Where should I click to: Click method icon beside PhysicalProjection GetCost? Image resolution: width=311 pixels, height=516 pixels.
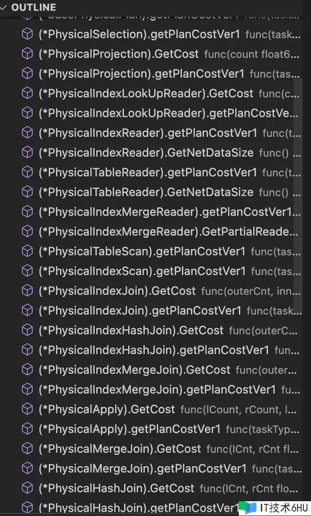28,54
